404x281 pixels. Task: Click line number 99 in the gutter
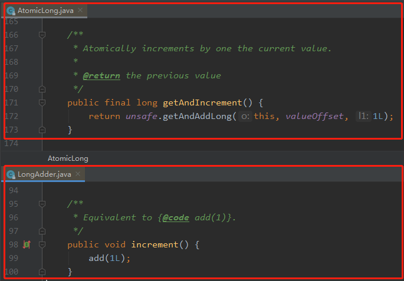pos(14,258)
